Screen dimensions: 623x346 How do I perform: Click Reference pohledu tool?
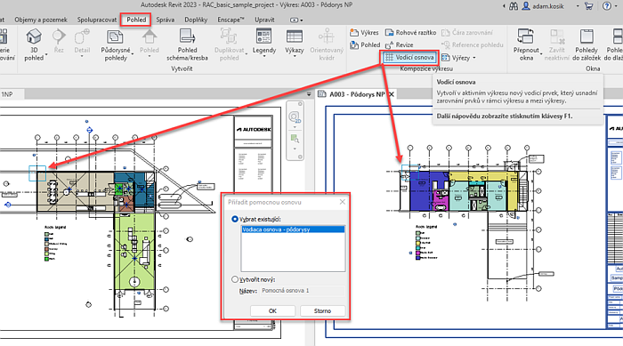[472, 44]
